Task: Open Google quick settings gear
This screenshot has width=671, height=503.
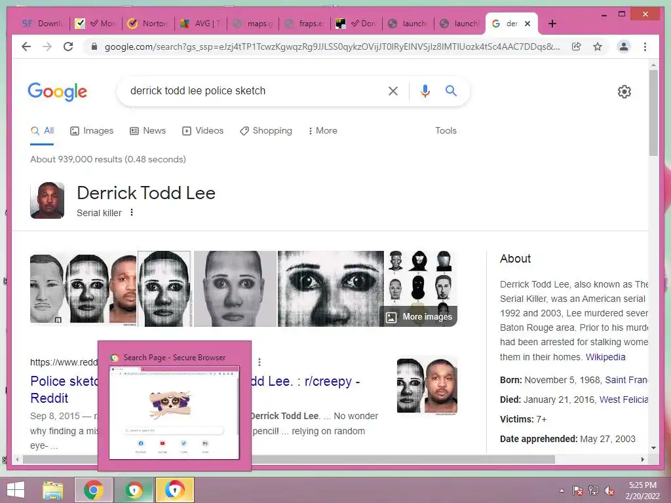Action: tap(624, 92)
